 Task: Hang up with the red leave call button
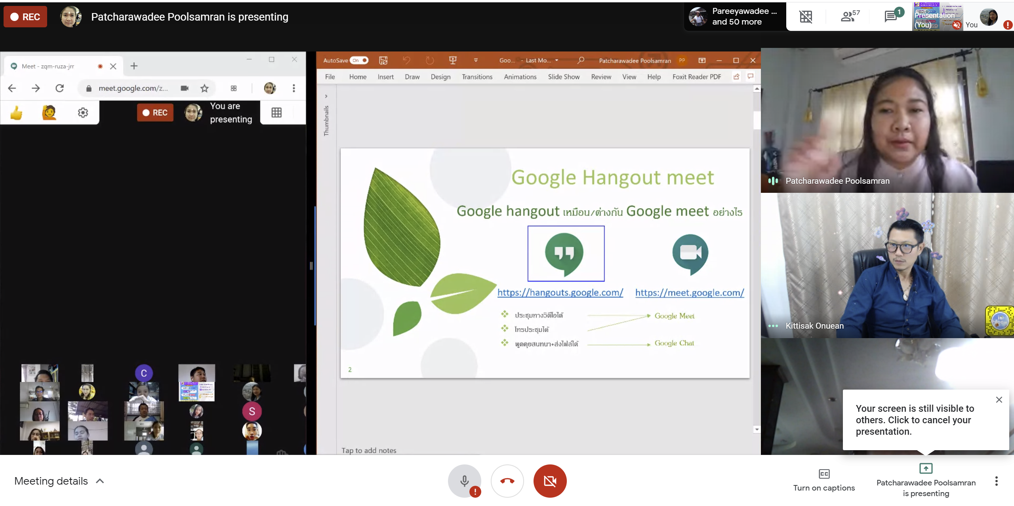tap(507, 481)
